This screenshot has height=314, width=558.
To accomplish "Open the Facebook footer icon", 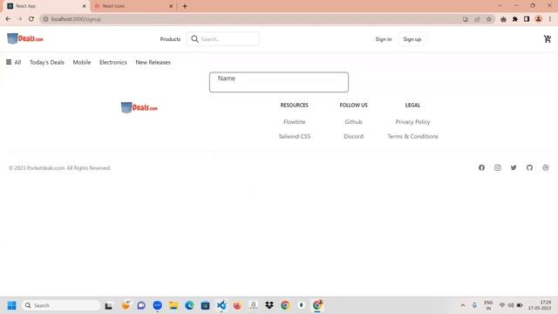I will pos(481,167).
